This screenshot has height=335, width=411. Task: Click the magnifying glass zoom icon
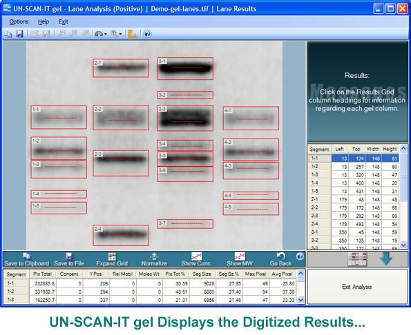pyautogui.click(x=114, y=34)
